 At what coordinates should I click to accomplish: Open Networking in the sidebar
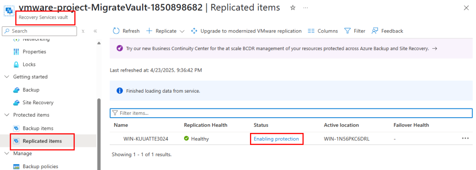36,39
